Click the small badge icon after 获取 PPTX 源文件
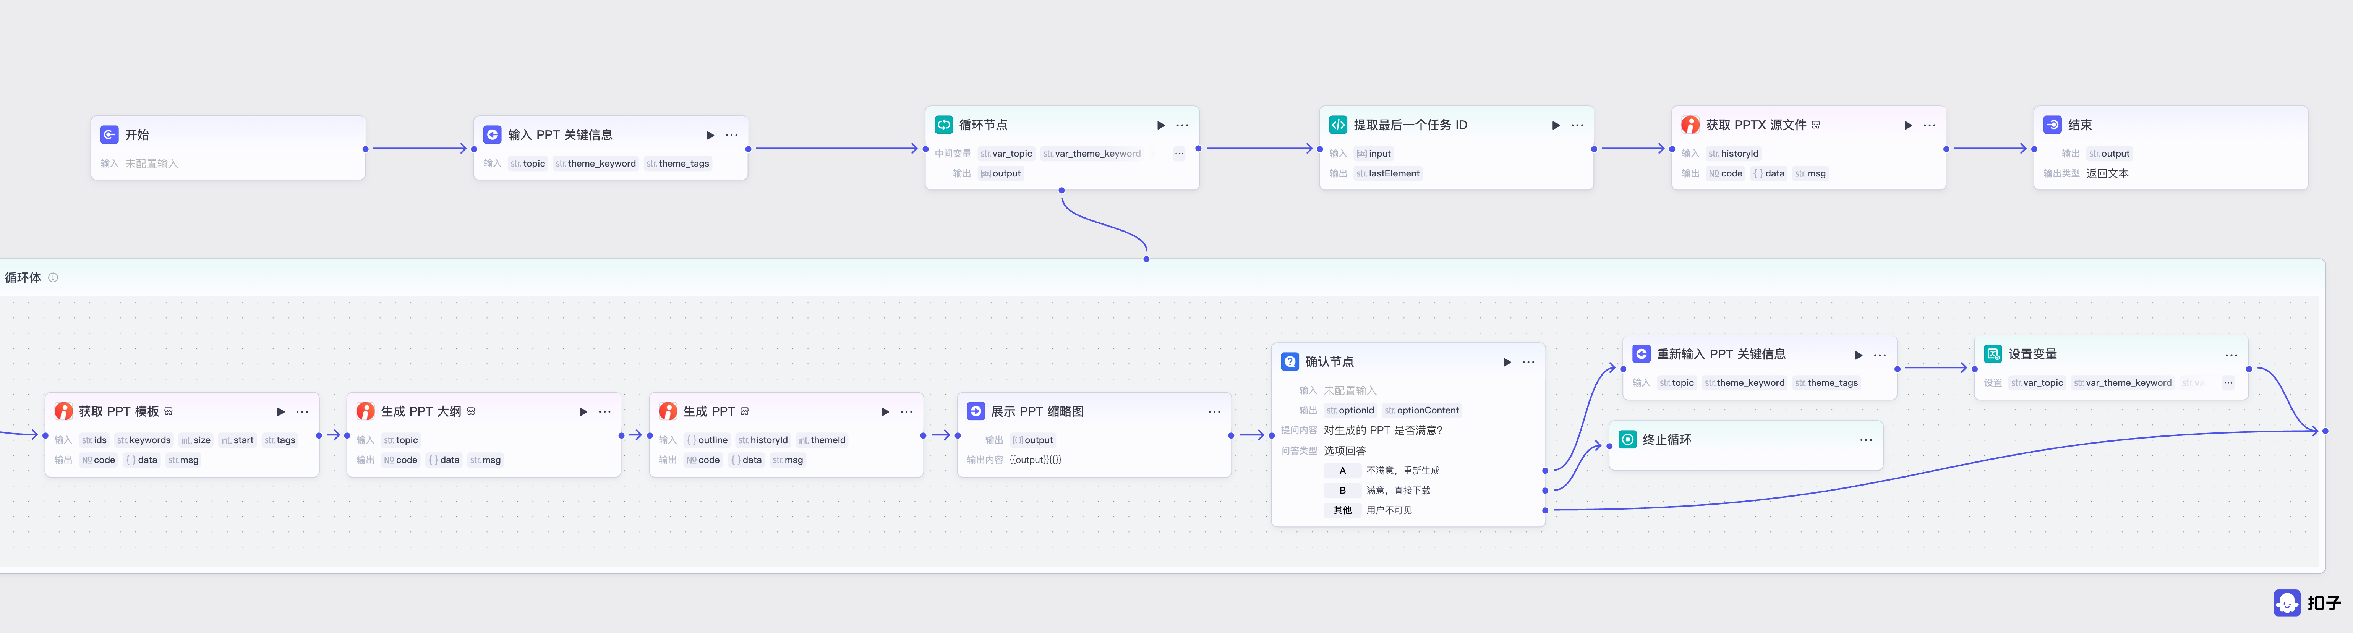 click(x=1816, y=125)
